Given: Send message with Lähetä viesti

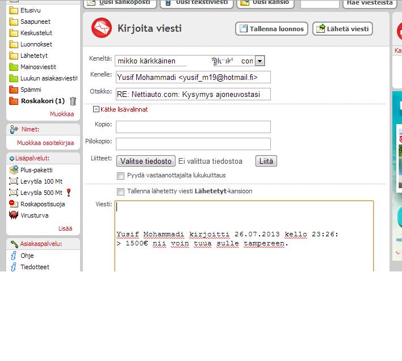Looking at the screenshot, I should click(342, 29).
